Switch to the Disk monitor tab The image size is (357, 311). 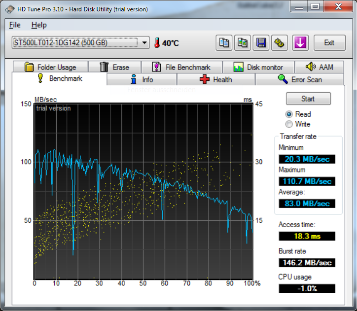[258, 67]
